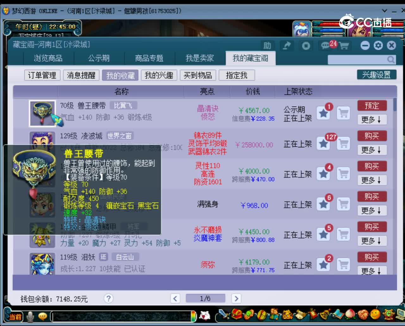Click 兴趣设置 button
The width and height of the screenshot is (405, 326).
377,75
